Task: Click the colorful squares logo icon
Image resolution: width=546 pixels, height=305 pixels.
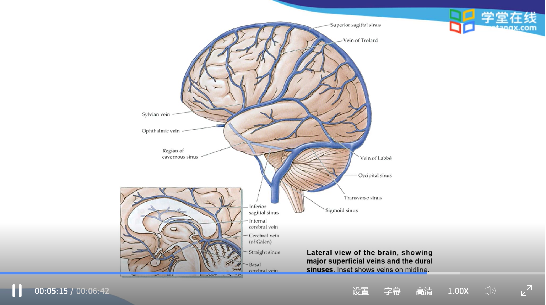Action: point(462,21)
